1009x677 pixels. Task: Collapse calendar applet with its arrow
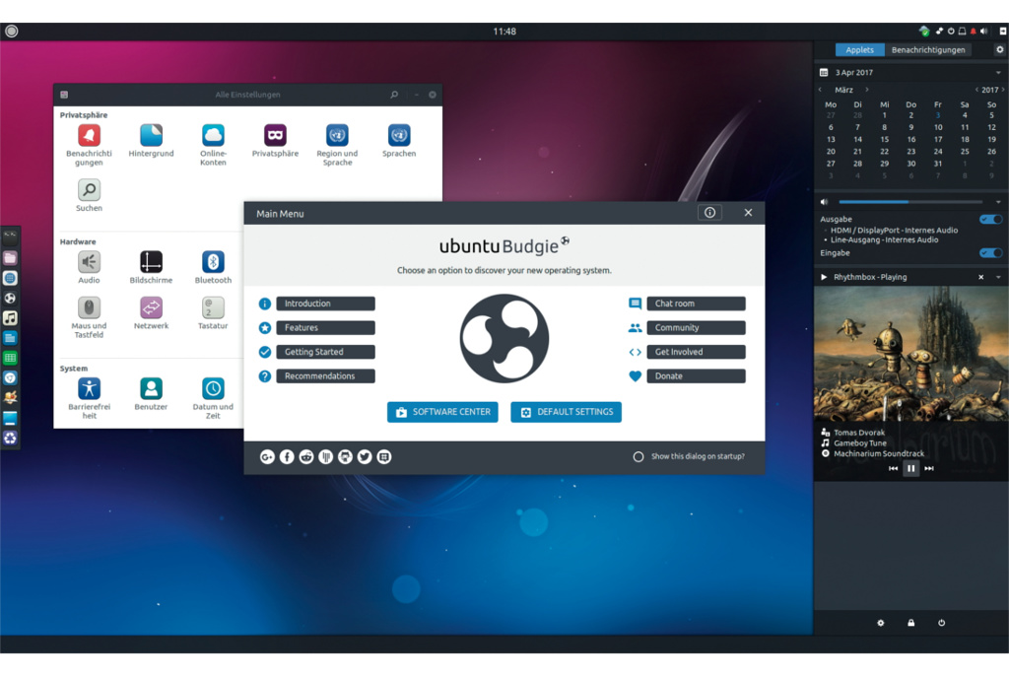999,73
